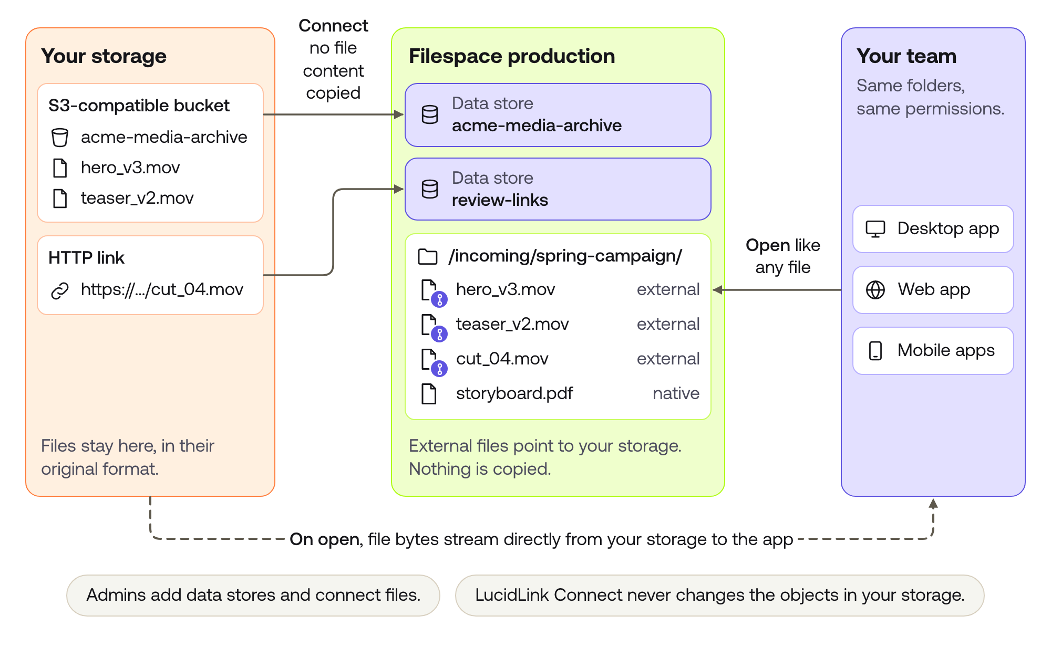The image size is (1051, 647).
Task: Click the monitor icon in Desktop app card
Action: click(x=875, y=229)
